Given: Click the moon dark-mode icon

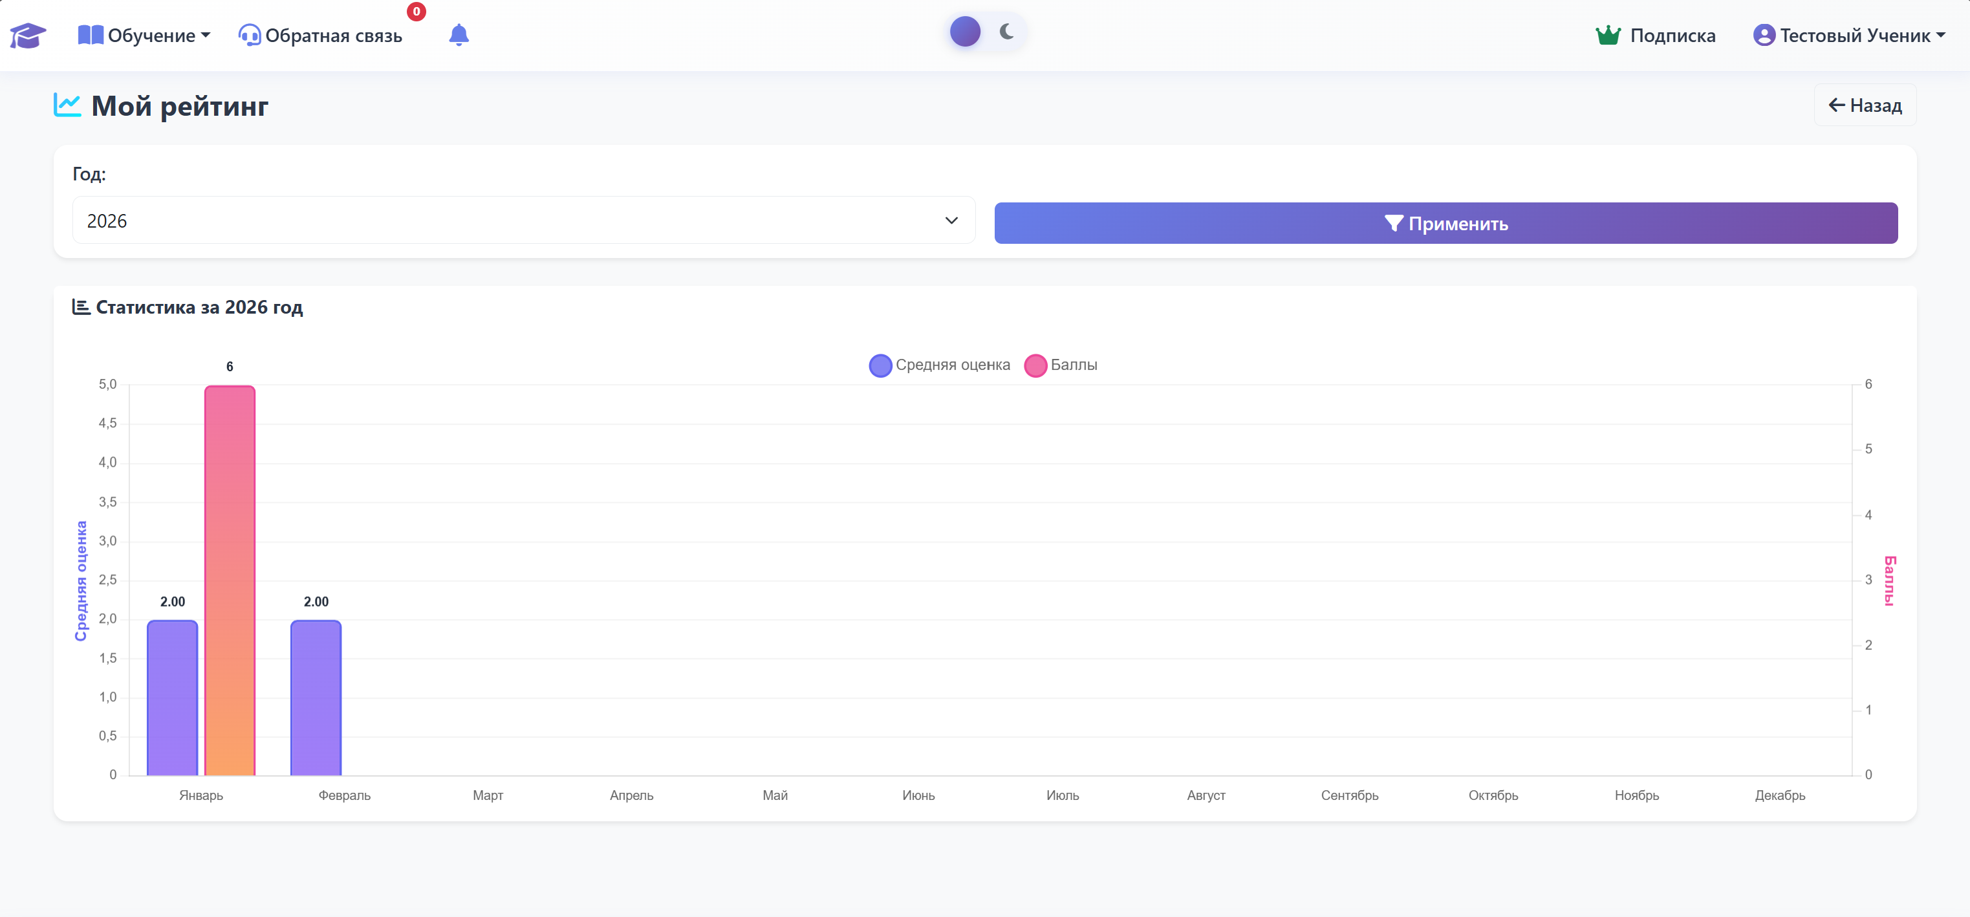Looking at the screenshot, I should tap(1006, 31).
